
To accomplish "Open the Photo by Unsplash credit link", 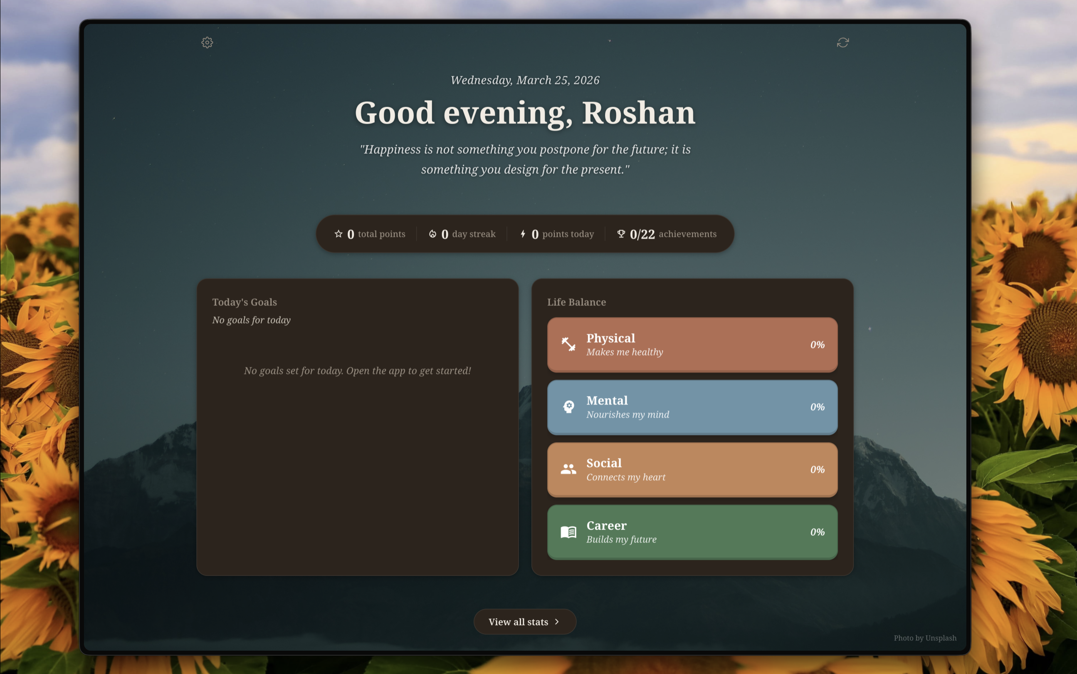I will pos(925,638).
